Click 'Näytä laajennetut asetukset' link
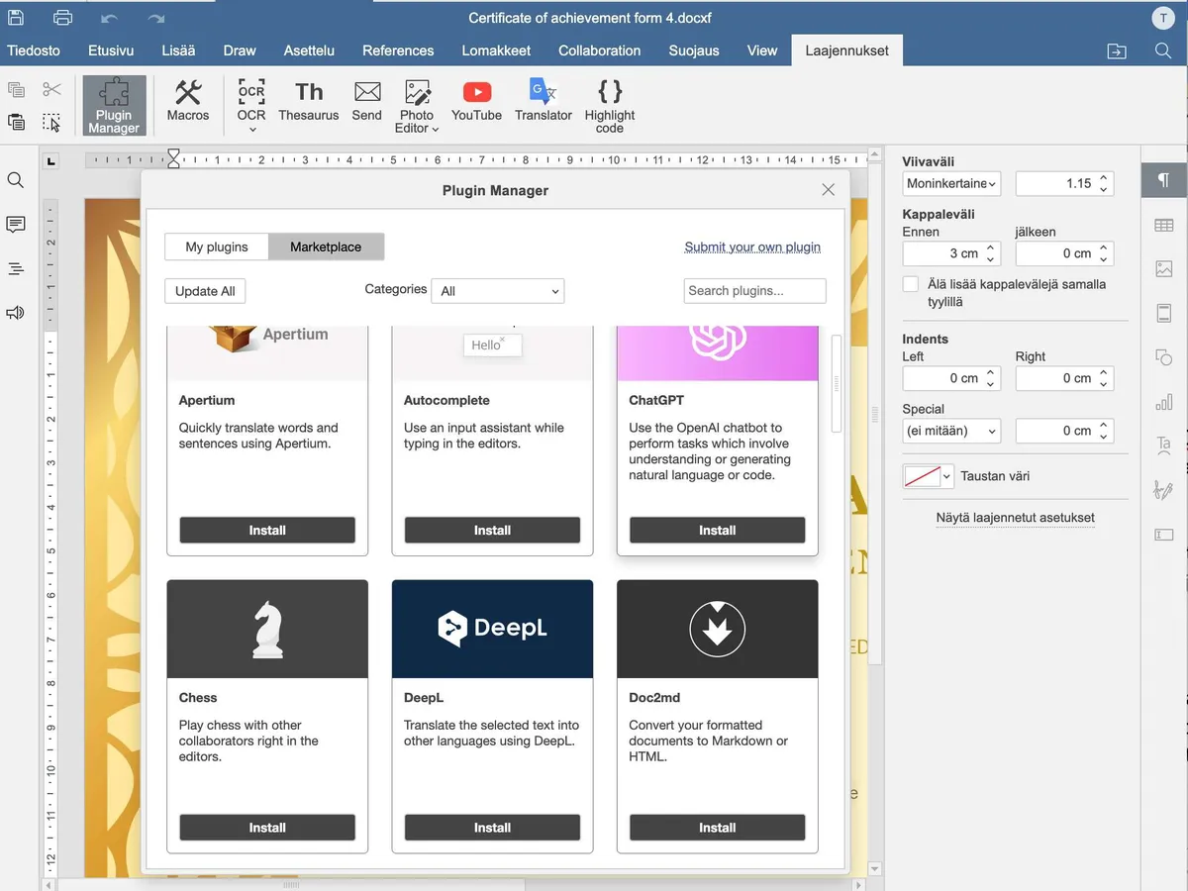This screenshot has height=891, width=1188. [1016, 518]
